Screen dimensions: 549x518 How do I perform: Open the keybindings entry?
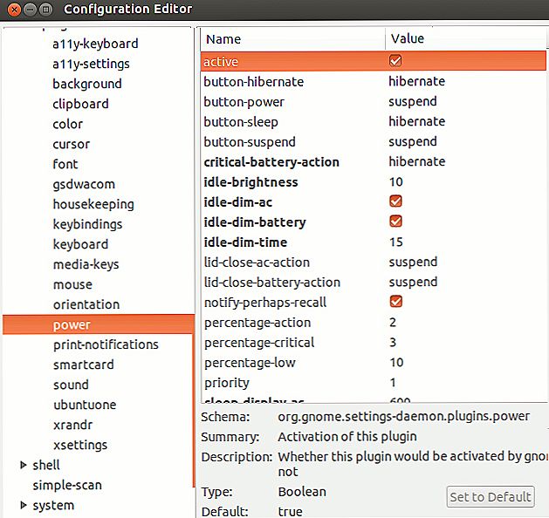coord(87,224)
